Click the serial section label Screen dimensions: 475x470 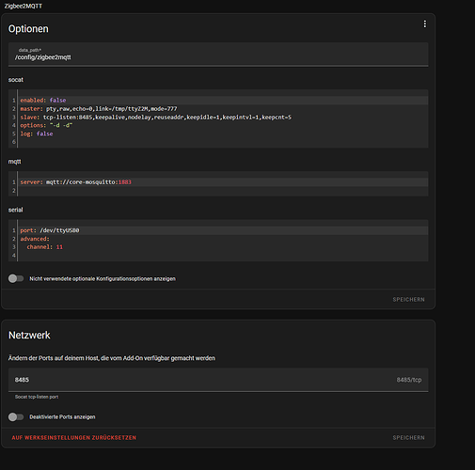pos(15,210)
